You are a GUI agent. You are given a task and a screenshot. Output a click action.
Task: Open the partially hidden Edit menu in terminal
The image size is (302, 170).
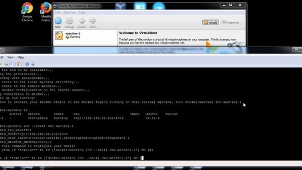point(2,57)
